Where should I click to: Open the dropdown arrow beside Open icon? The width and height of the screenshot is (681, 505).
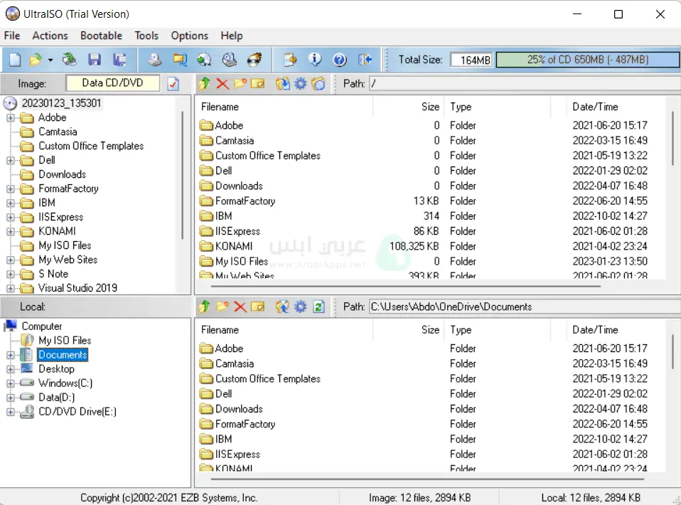point(48,60)
